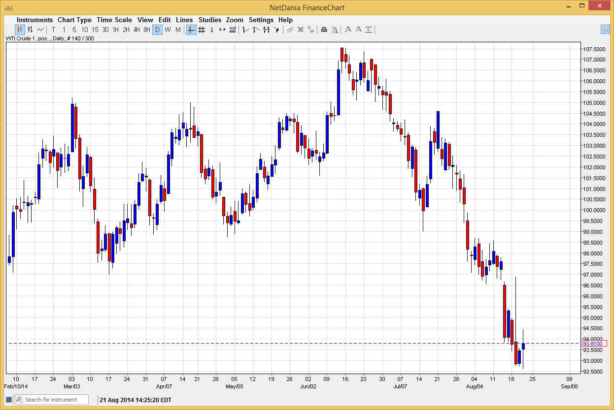Click the print chart icon
Viewport: 614px width, 410px height.
tap(324, 30)
